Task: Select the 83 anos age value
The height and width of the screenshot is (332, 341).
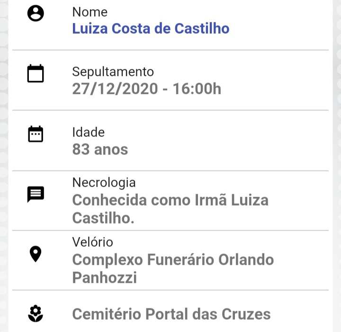Action: click(x=100, y=149)
